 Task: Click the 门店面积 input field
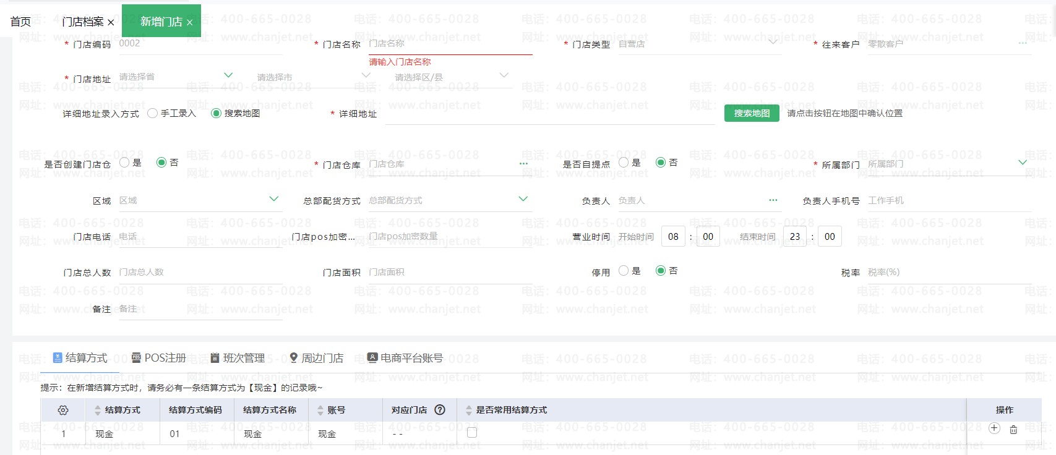tap(450, 272)
